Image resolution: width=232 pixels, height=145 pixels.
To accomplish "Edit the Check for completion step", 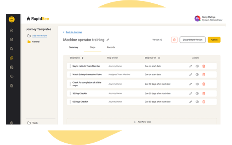I will [191, 84].
